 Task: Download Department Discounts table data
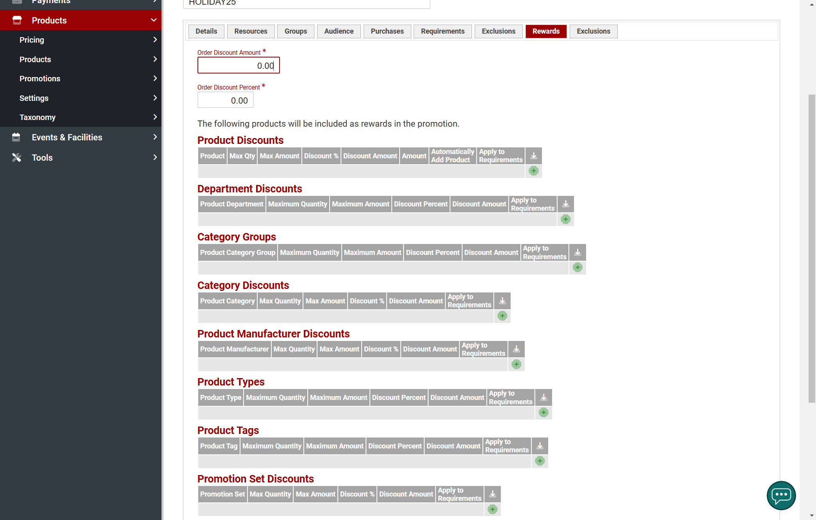565,204
